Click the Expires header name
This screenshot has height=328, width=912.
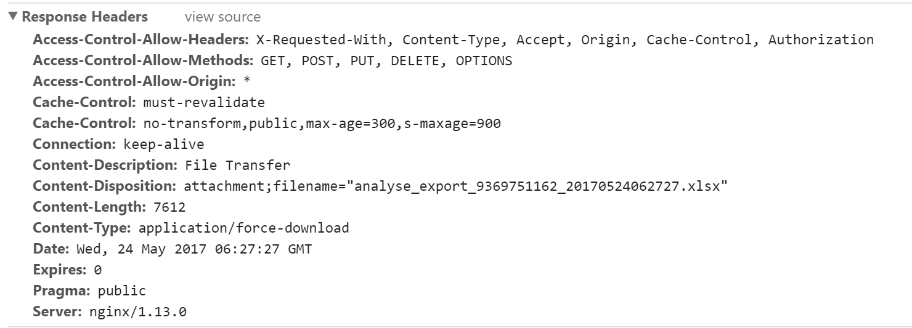60,270
